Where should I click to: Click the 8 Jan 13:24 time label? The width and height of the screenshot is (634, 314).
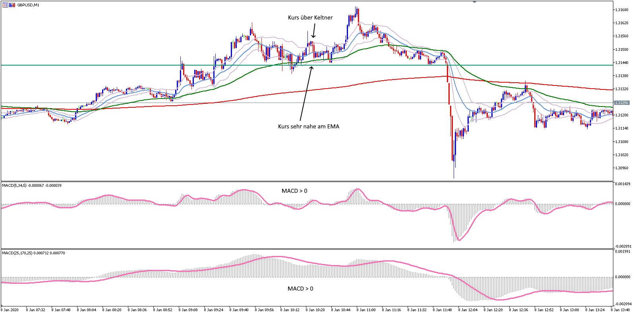(x=595, y=310)
